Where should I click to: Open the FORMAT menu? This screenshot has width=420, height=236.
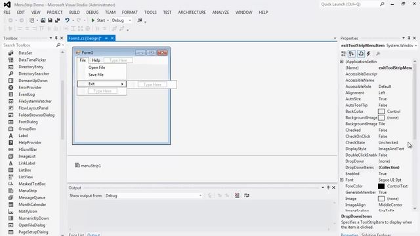(x=130, y=12)
